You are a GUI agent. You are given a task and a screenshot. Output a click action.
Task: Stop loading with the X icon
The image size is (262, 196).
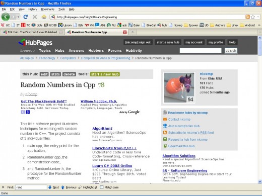(35, 17)
